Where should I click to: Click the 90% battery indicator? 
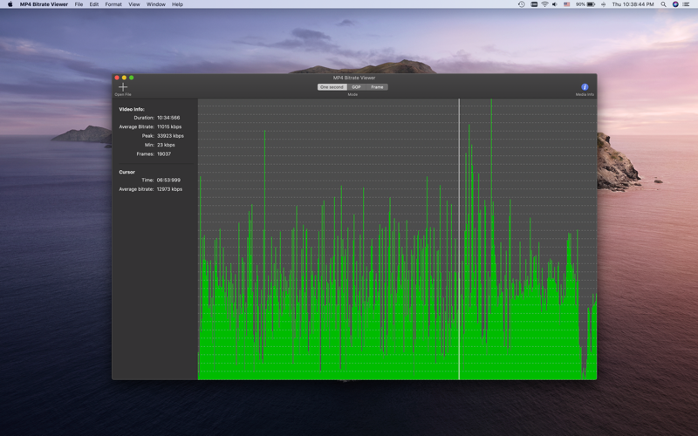click(585, 4)
